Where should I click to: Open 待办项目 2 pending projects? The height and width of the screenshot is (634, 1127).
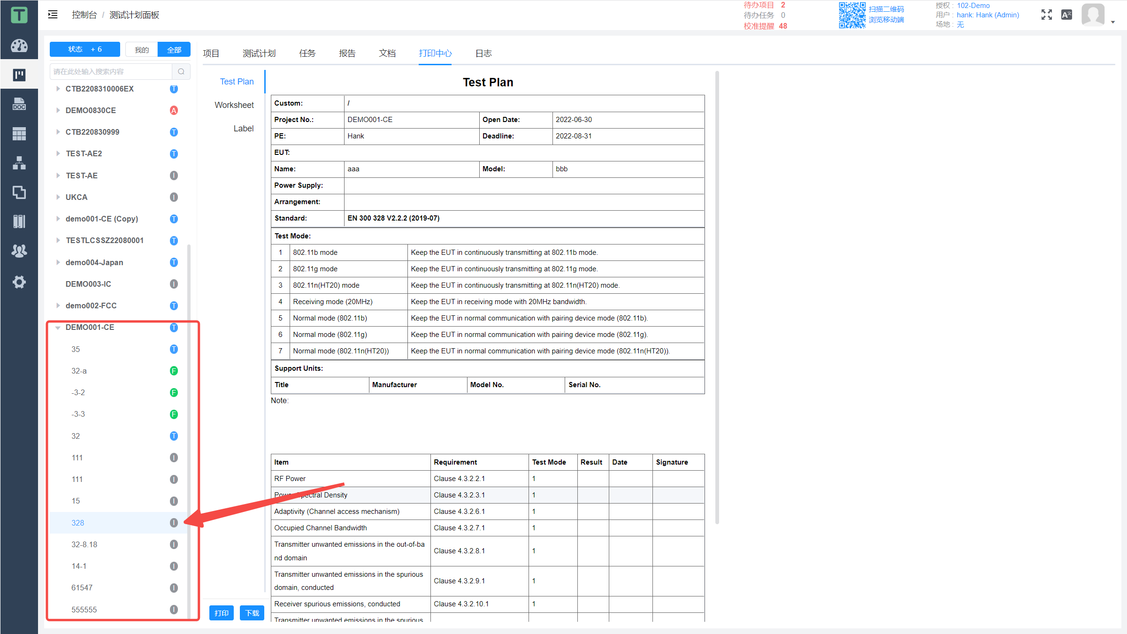(764, 5)
